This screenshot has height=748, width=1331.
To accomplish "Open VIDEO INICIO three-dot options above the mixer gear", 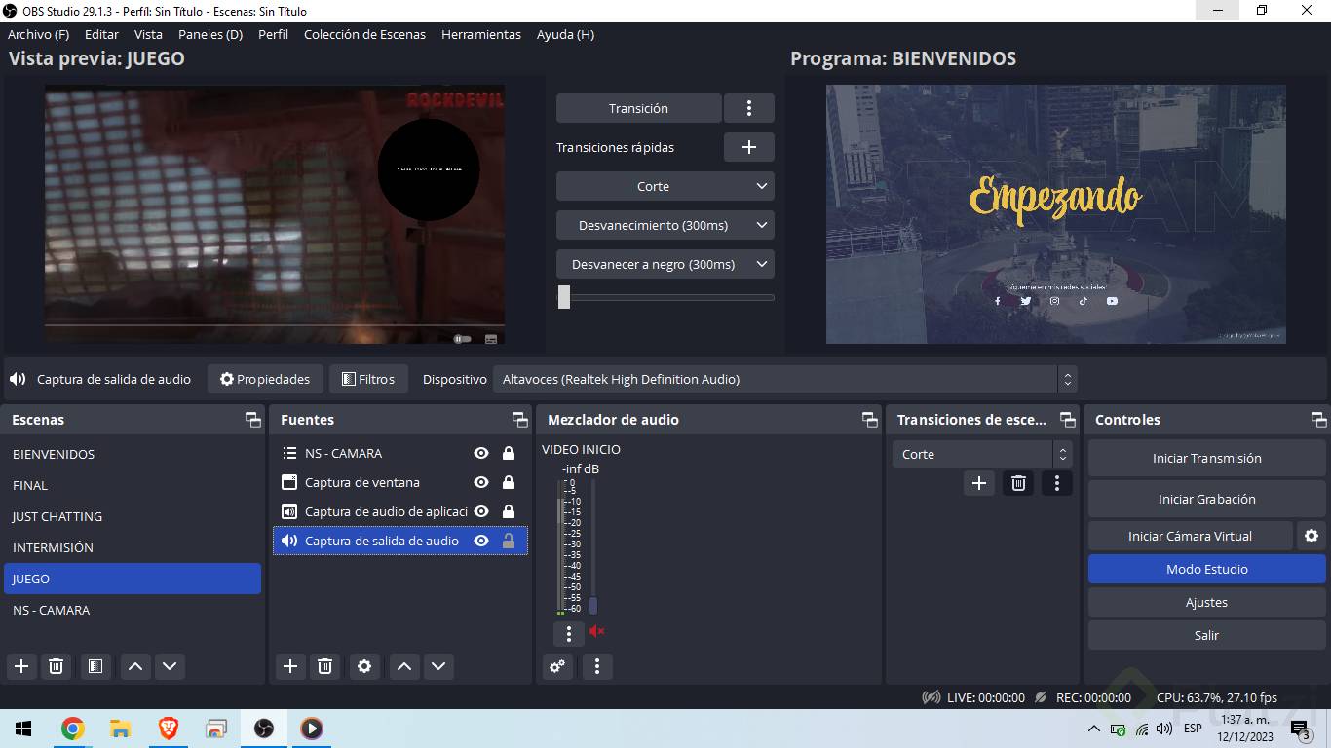I will [569, 634].
